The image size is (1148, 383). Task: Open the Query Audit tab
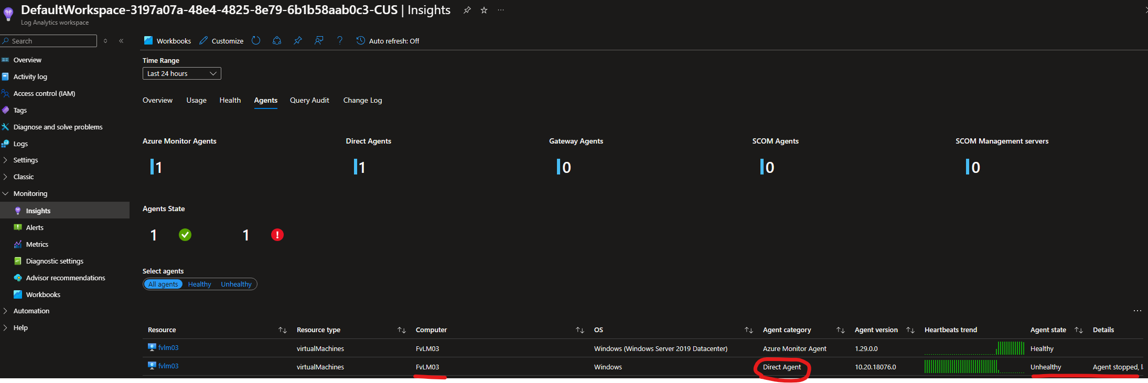pyautogui.click(x=309, y=100)
